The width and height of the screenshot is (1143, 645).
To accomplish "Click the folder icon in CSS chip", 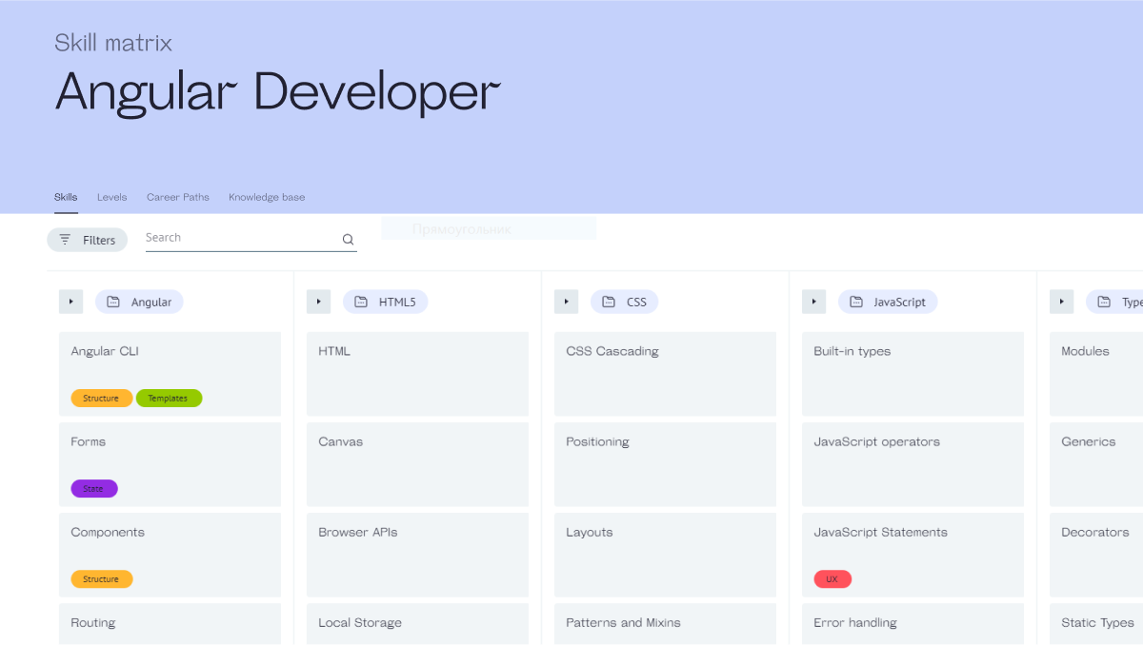I will 609,302.
